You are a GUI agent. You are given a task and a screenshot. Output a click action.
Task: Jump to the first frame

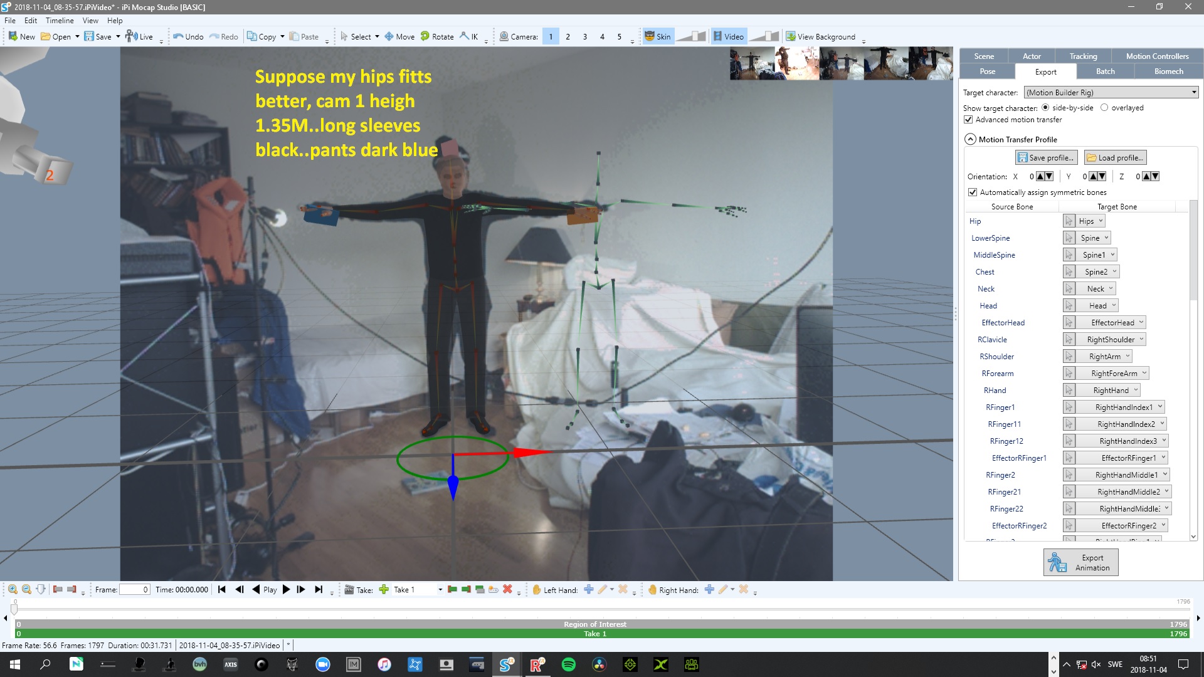point(221,589)
